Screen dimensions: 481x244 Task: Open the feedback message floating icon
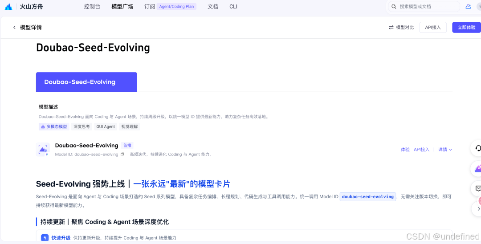coord(478,188)
